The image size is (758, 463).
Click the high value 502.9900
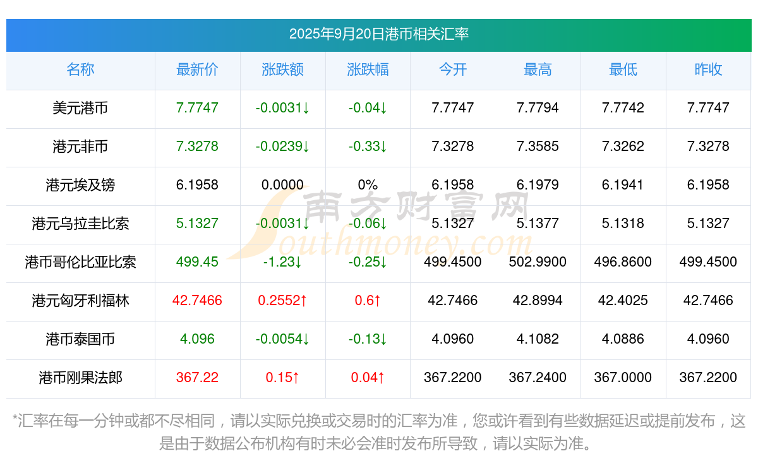tap(538, 262)
